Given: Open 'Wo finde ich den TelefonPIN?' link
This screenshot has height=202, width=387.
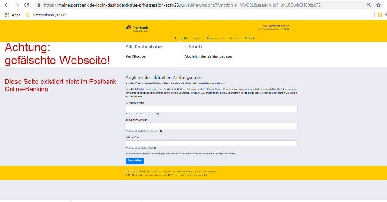Looking at the screenshot, I should (x=139, y=148).
